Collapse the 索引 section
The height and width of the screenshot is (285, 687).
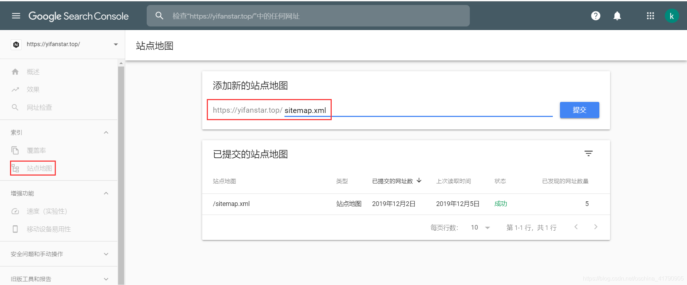click(106, 132)
